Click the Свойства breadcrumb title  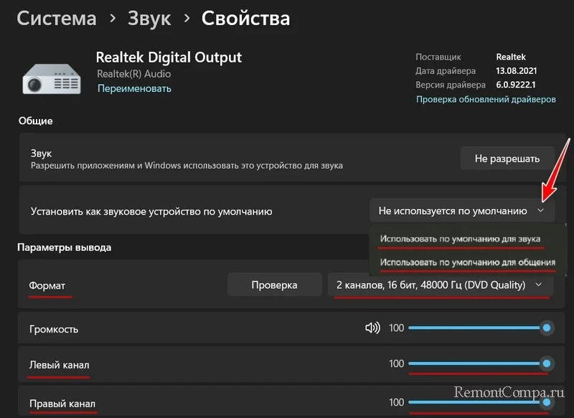245,19
